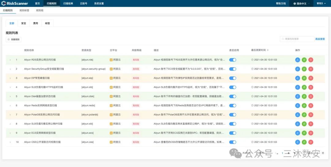Screen dimensions: 331x167
Task: Click green copy icon for RDS实例公网访问扫描
Action: point(304,60)
